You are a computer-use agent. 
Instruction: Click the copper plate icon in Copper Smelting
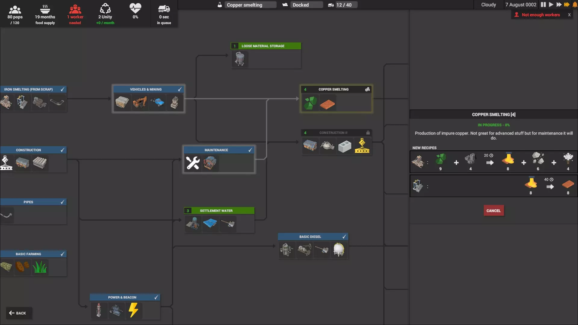pos(327,104)
